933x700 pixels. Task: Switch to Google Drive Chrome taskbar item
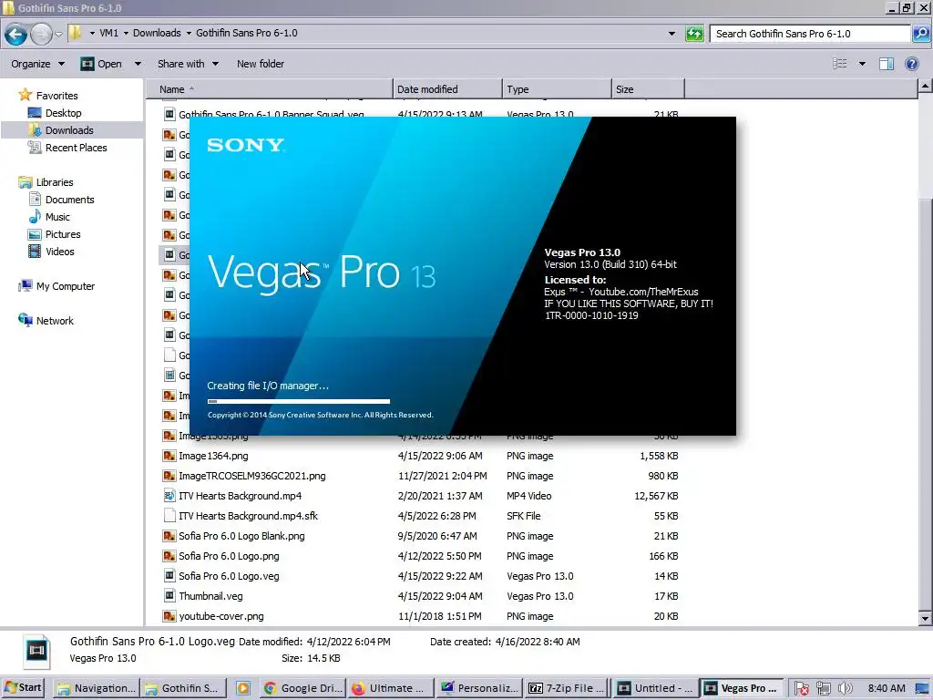tap(302, 688)
